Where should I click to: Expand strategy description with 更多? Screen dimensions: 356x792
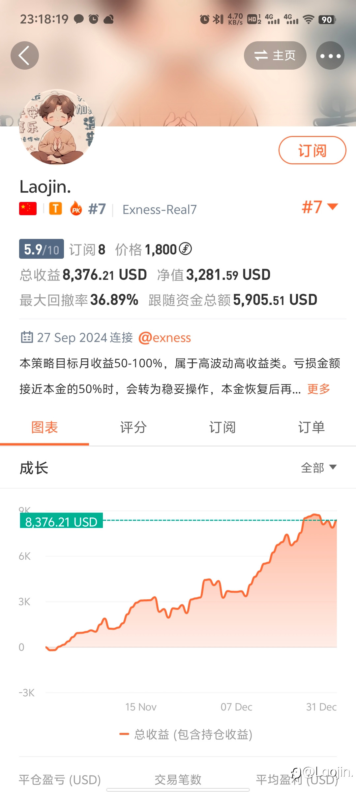click(x=318, y=389)
